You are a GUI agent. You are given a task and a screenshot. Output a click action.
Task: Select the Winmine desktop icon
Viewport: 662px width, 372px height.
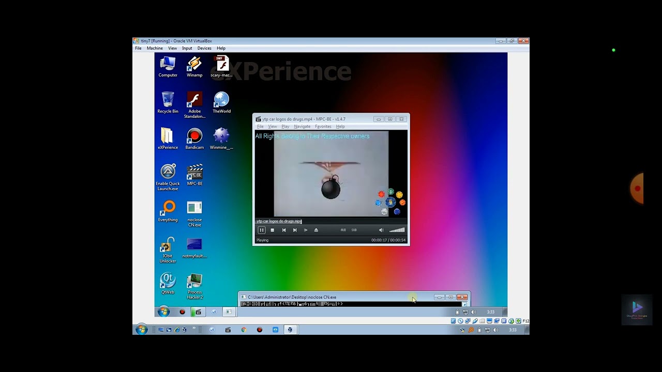[221, 139]
